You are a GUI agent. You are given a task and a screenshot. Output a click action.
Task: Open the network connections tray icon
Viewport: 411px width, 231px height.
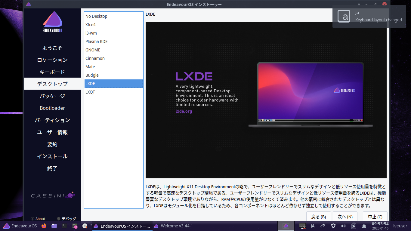pos(323,226)
